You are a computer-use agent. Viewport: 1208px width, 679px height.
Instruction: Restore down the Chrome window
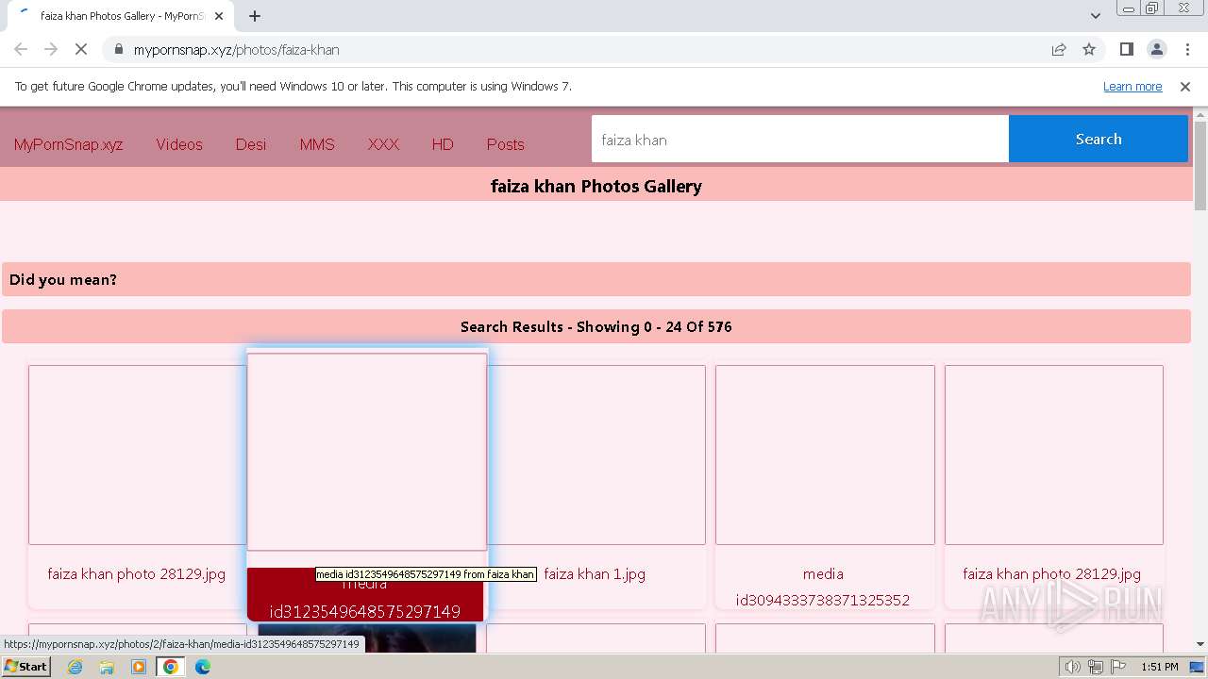(1152, 8)
